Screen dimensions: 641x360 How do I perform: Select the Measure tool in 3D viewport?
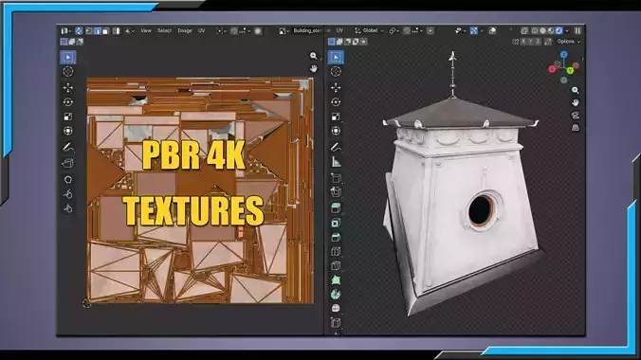click(x=336, y=162)
